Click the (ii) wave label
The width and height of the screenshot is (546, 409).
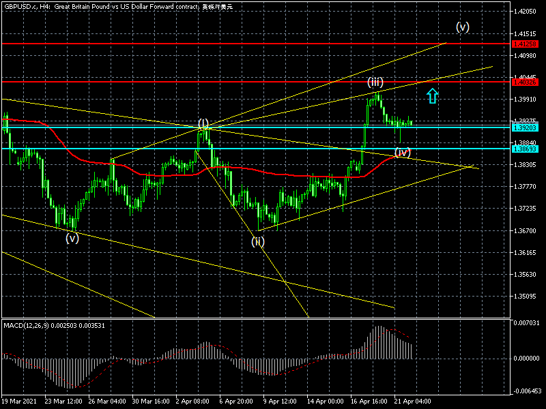coord(258,241)
